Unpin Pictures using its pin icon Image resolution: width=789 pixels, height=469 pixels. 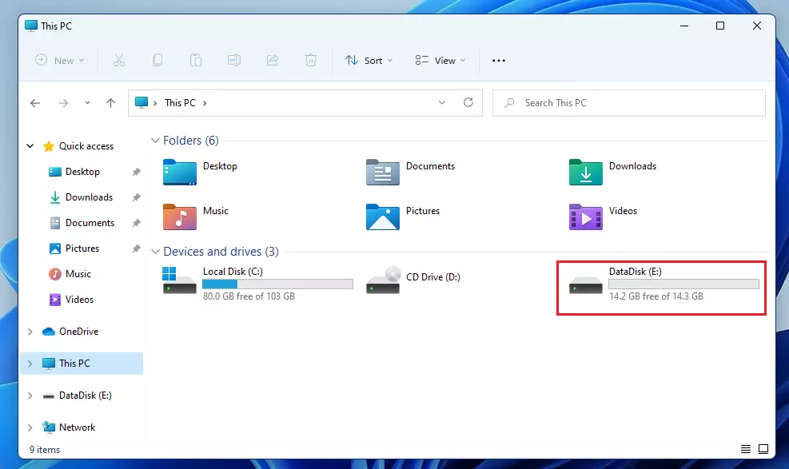(x=137, y=248)
